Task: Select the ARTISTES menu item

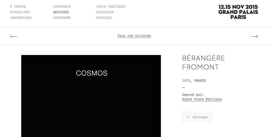Action: tap(61, 12)
